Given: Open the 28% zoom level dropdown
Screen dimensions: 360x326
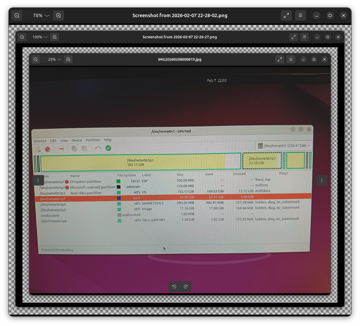Looking at the screenshot, I should [x=55, y=59].
